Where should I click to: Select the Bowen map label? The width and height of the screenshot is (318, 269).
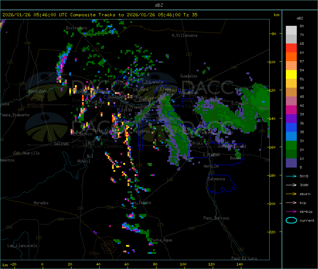tap(235, 158)
